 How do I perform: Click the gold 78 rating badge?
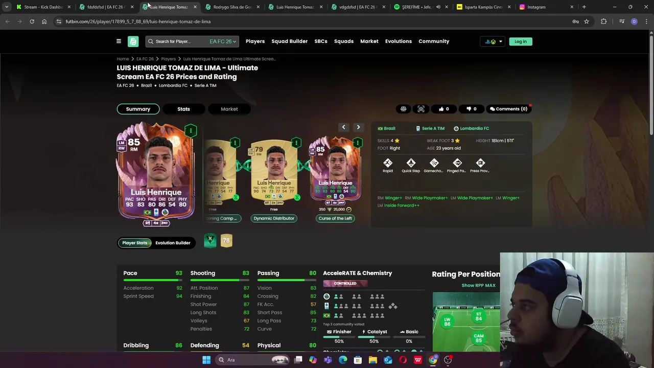[x=226, y=240]
